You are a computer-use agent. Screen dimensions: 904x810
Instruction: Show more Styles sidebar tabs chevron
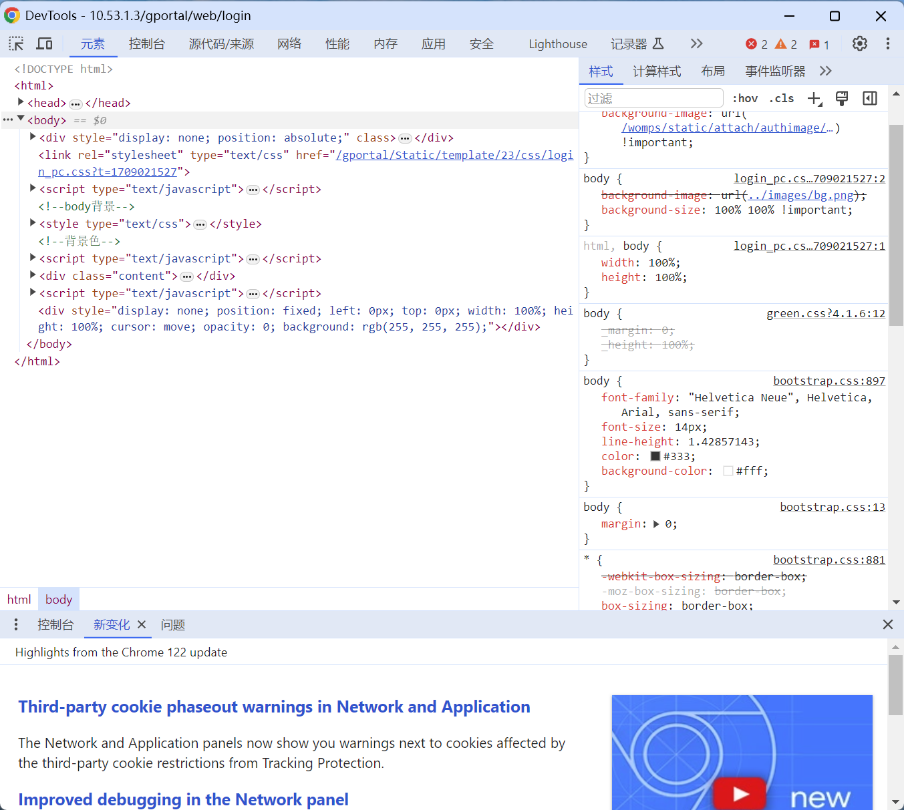click(x=826, y=71)
